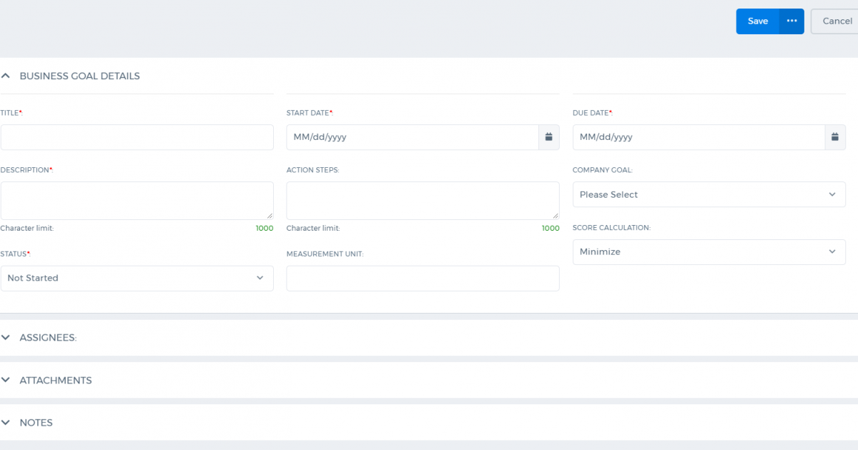Click the Action Steps character limit count
858x450 pixels.
(551, 229)
